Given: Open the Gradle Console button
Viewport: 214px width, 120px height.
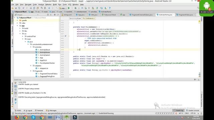Looking at the screenshot, I should pos(193,110).
